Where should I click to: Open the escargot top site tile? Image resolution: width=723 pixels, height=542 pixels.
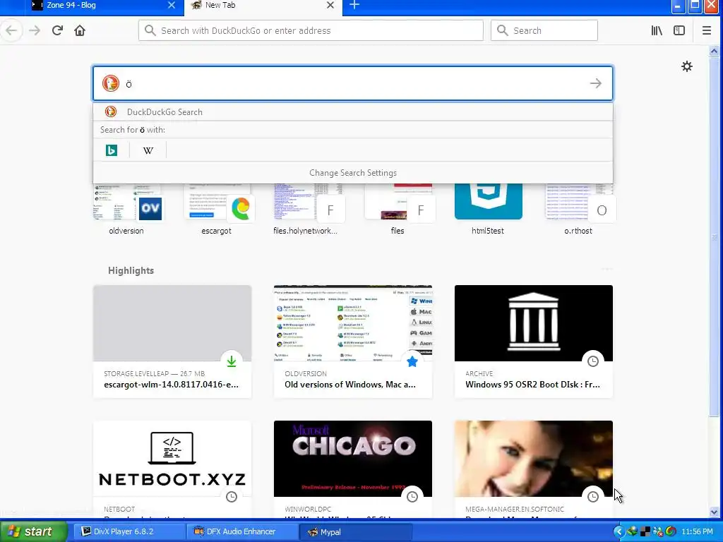[x=216, y=210]
